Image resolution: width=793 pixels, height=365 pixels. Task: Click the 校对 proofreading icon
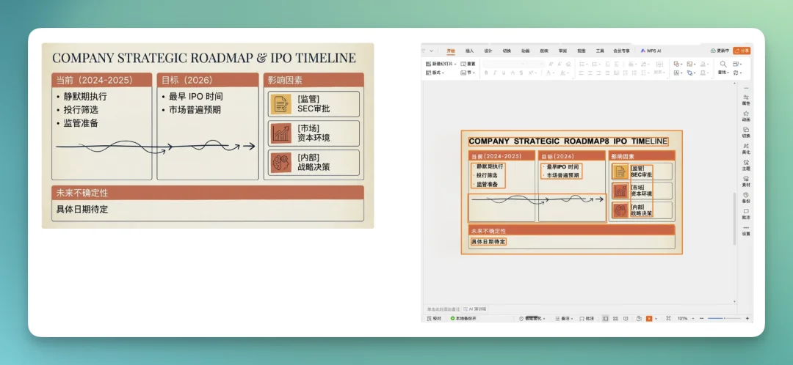(x=435, y=319)
